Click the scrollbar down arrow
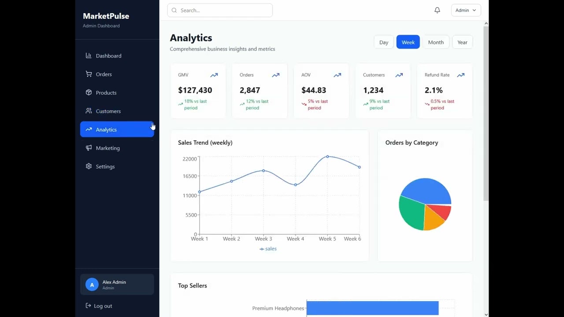 486,314
